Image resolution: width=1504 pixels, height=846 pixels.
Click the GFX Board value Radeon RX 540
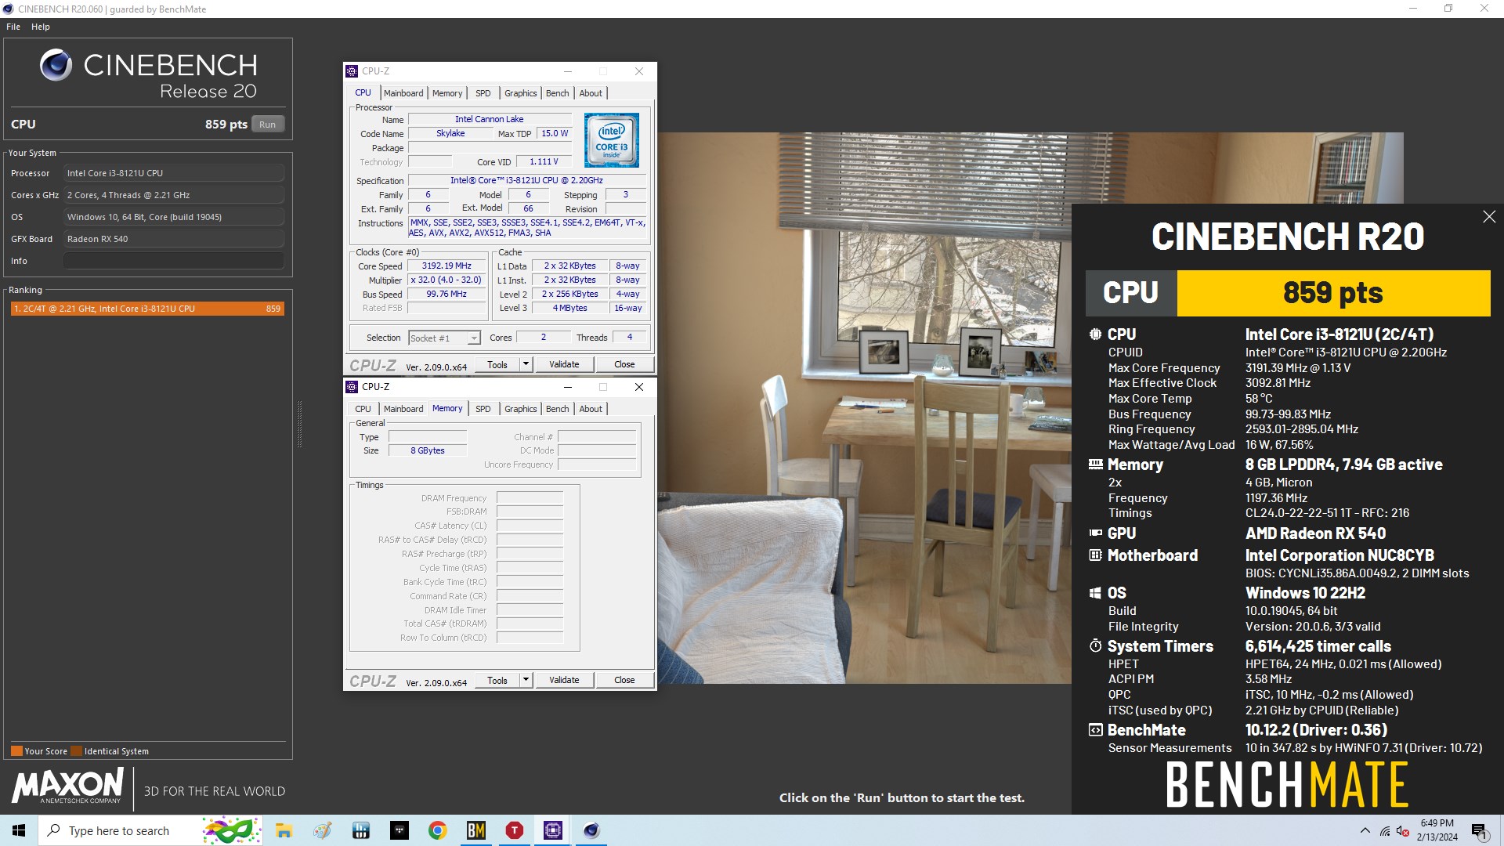[x=174, y=239]
